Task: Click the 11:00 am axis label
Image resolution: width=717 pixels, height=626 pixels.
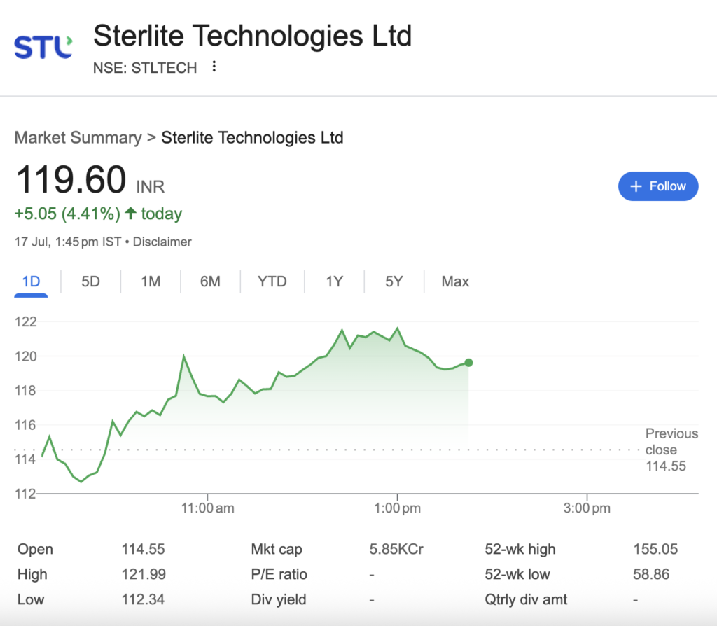Action: (x=207, y=508)
